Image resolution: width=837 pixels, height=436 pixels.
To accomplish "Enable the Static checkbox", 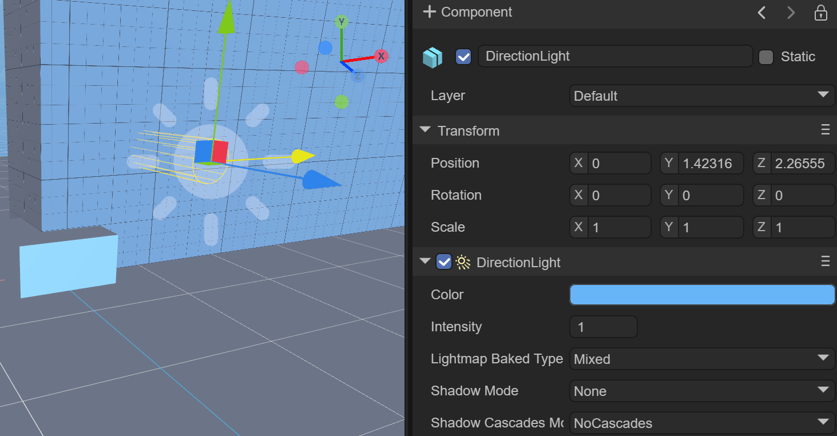I will (766, 57).
